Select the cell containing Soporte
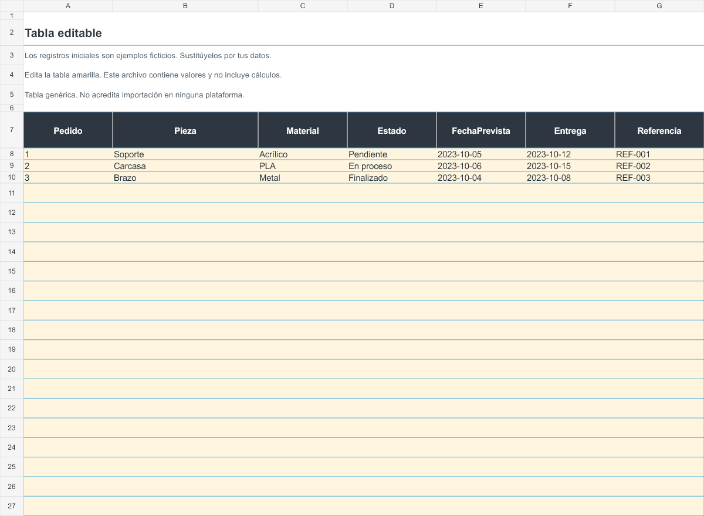The height and width of the screenshot is (516, 704). point(185,154)
